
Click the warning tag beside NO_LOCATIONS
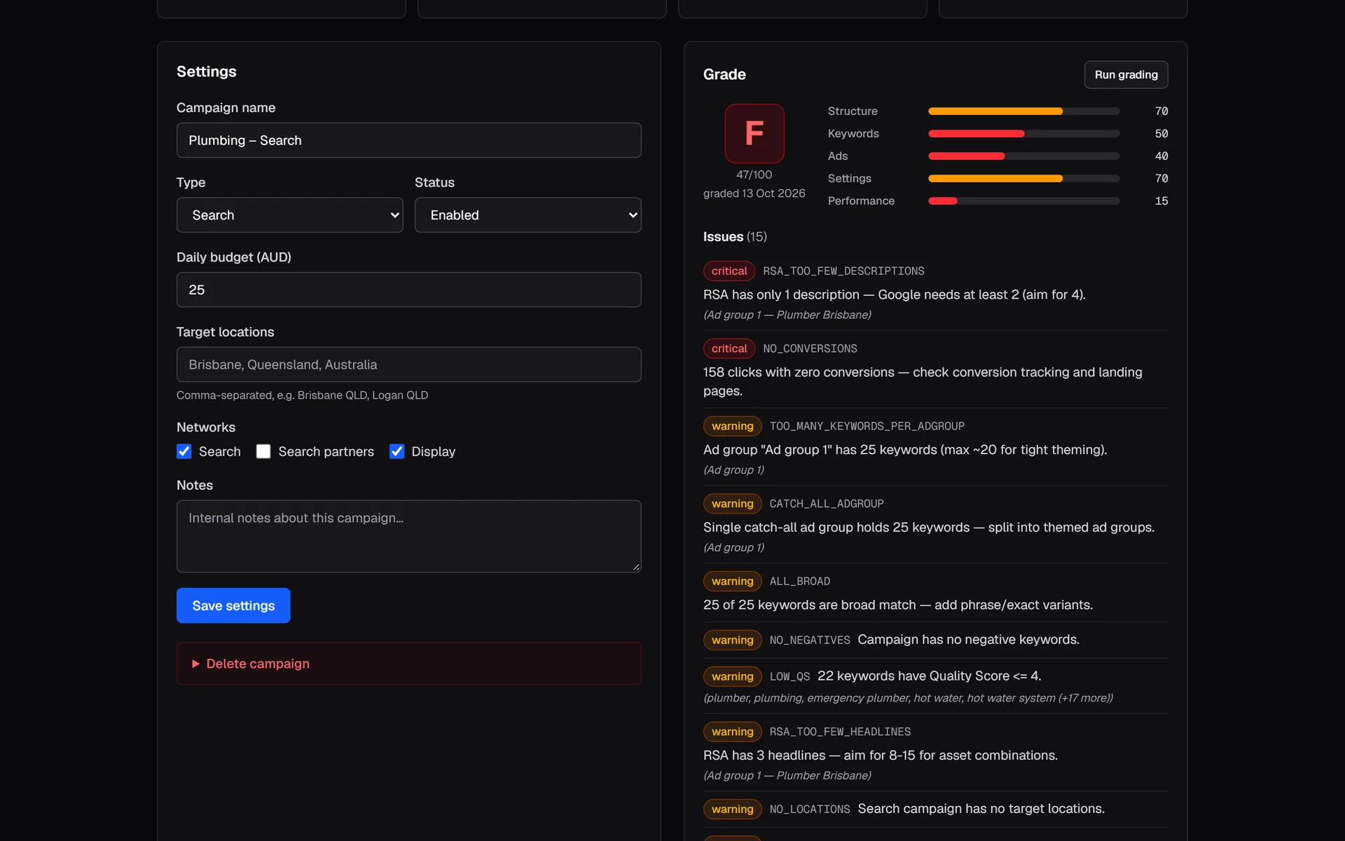pyautogui.click(x=732, y=809)
